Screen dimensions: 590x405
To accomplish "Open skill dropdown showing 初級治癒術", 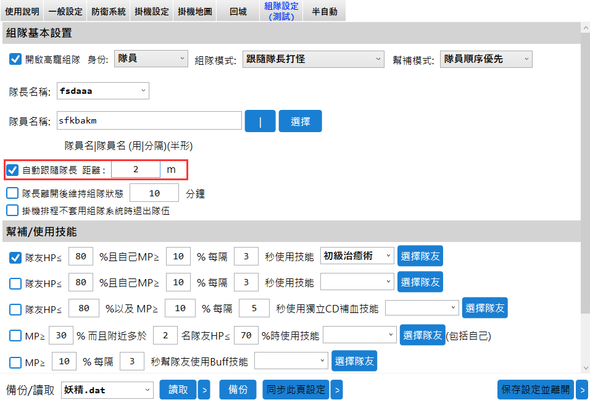I will [357, 256].
